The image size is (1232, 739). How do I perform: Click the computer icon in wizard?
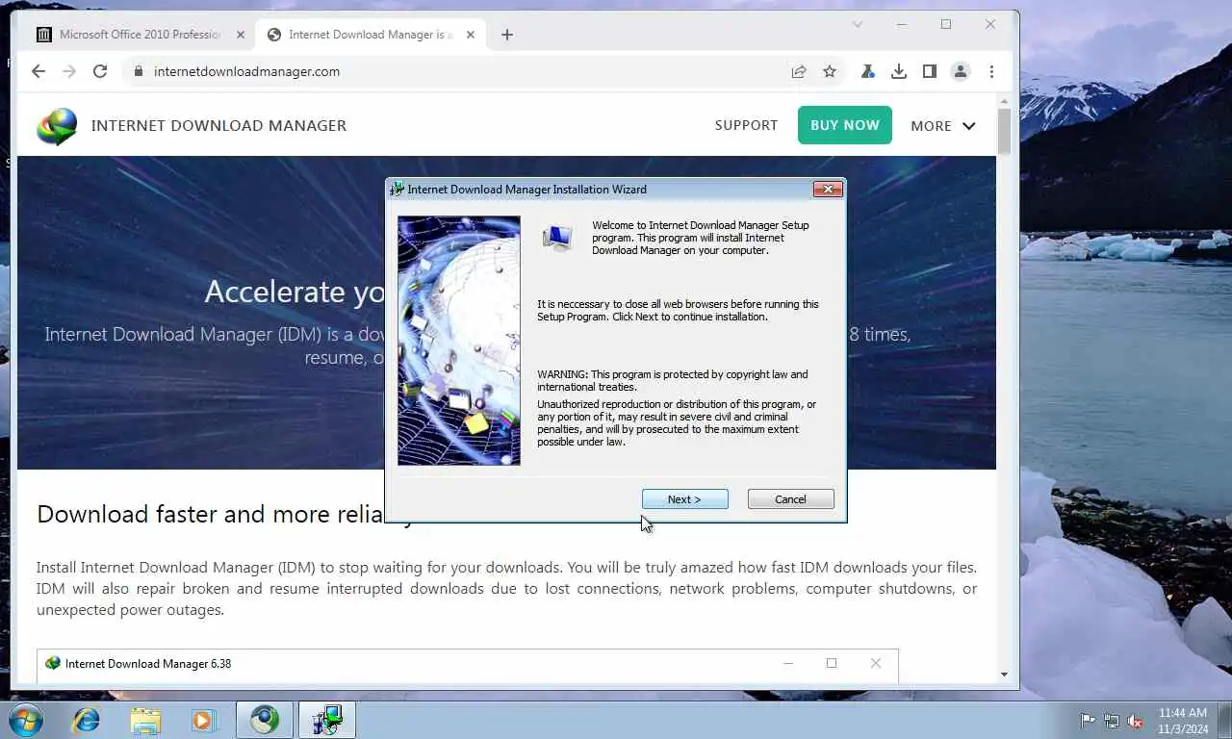[557, 238]
